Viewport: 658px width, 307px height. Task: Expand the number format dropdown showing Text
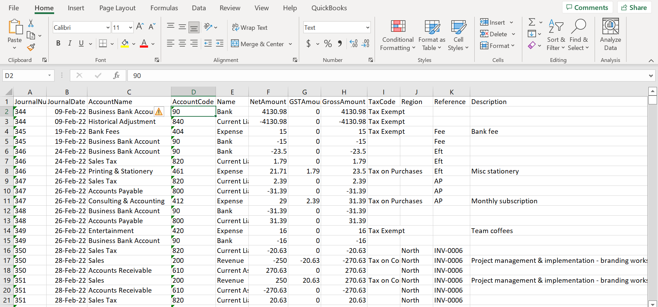[x=367, y=27]
